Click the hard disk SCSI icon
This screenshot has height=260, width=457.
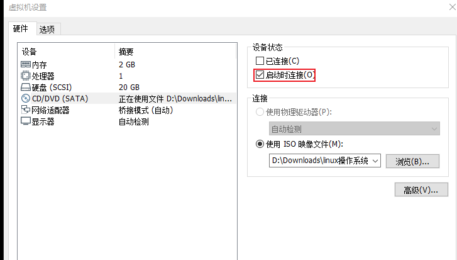tap(26, 87)
